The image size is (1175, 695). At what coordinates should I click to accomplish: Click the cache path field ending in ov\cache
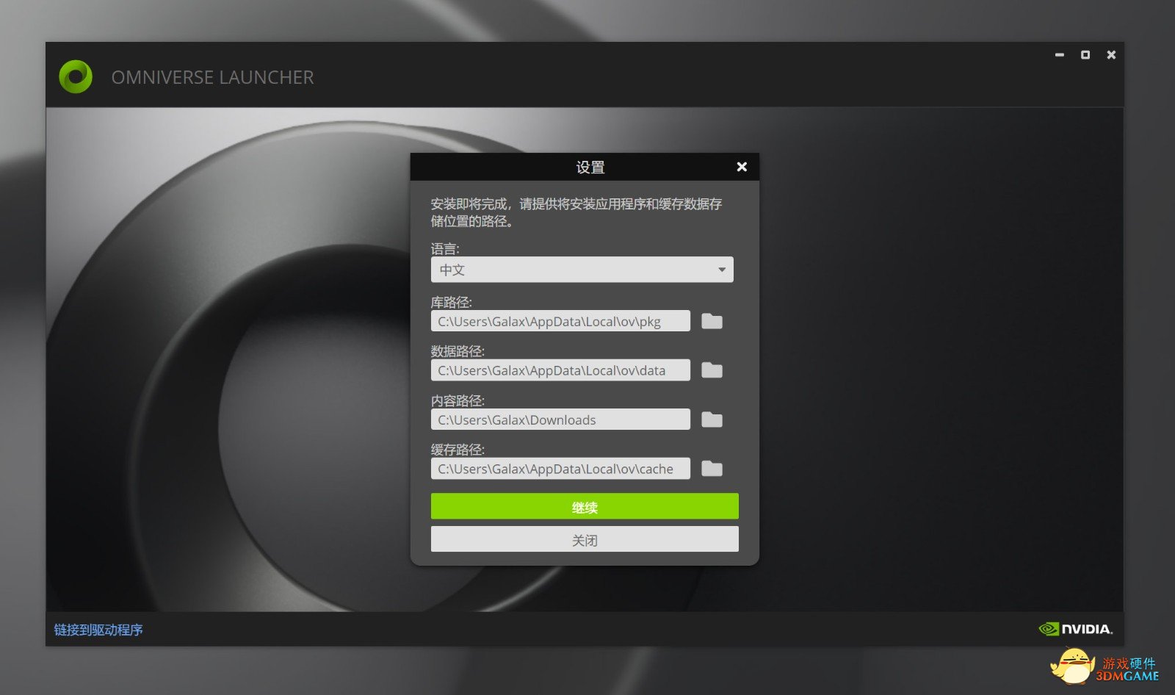tap(560, 469)
